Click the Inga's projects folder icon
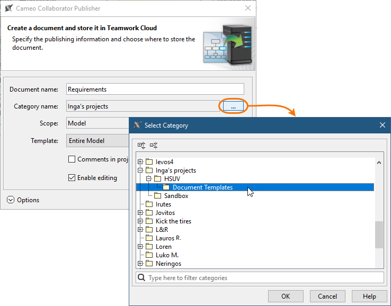The image size is (391, 306). (x=149, y=170)
